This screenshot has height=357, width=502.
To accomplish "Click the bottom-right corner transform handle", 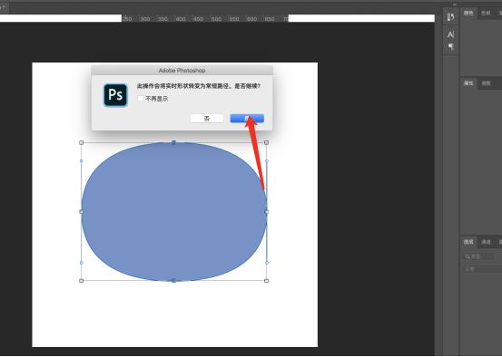I will tap(266, 281).
